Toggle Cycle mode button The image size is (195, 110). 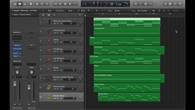pos(136,4)
